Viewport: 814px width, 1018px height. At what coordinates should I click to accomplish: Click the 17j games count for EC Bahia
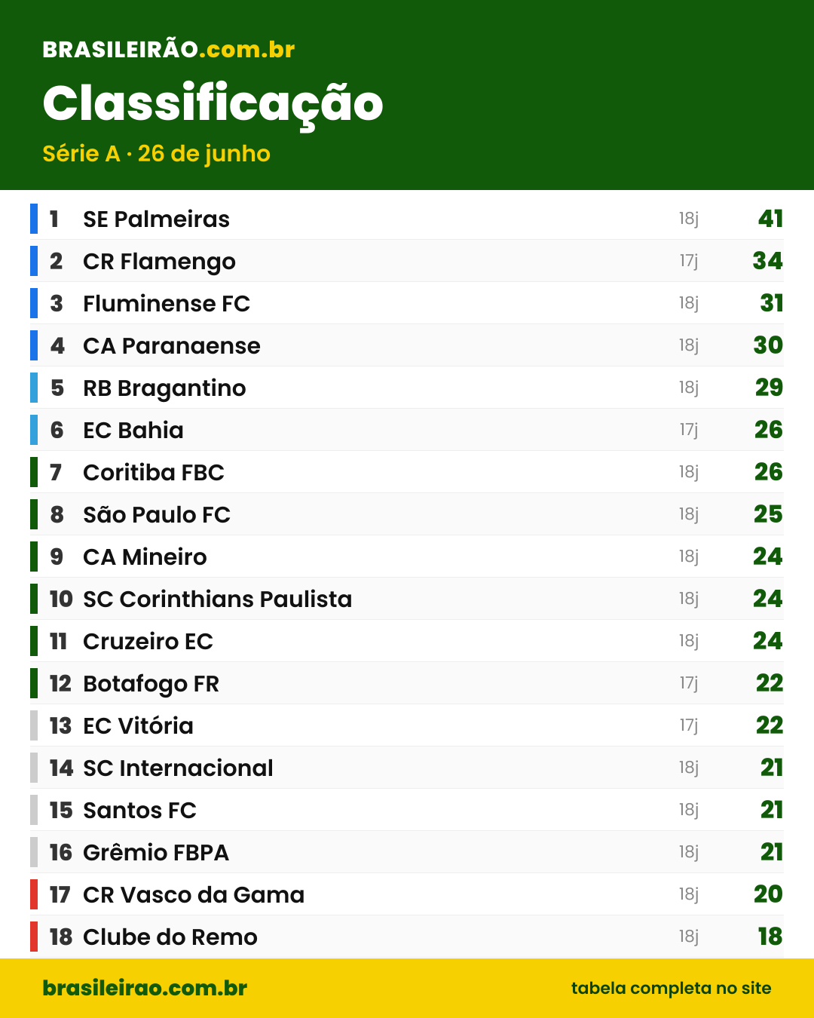[x=689, y=430]
